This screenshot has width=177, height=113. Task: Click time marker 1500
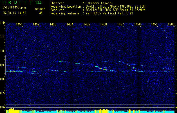[x=171, y=24]
